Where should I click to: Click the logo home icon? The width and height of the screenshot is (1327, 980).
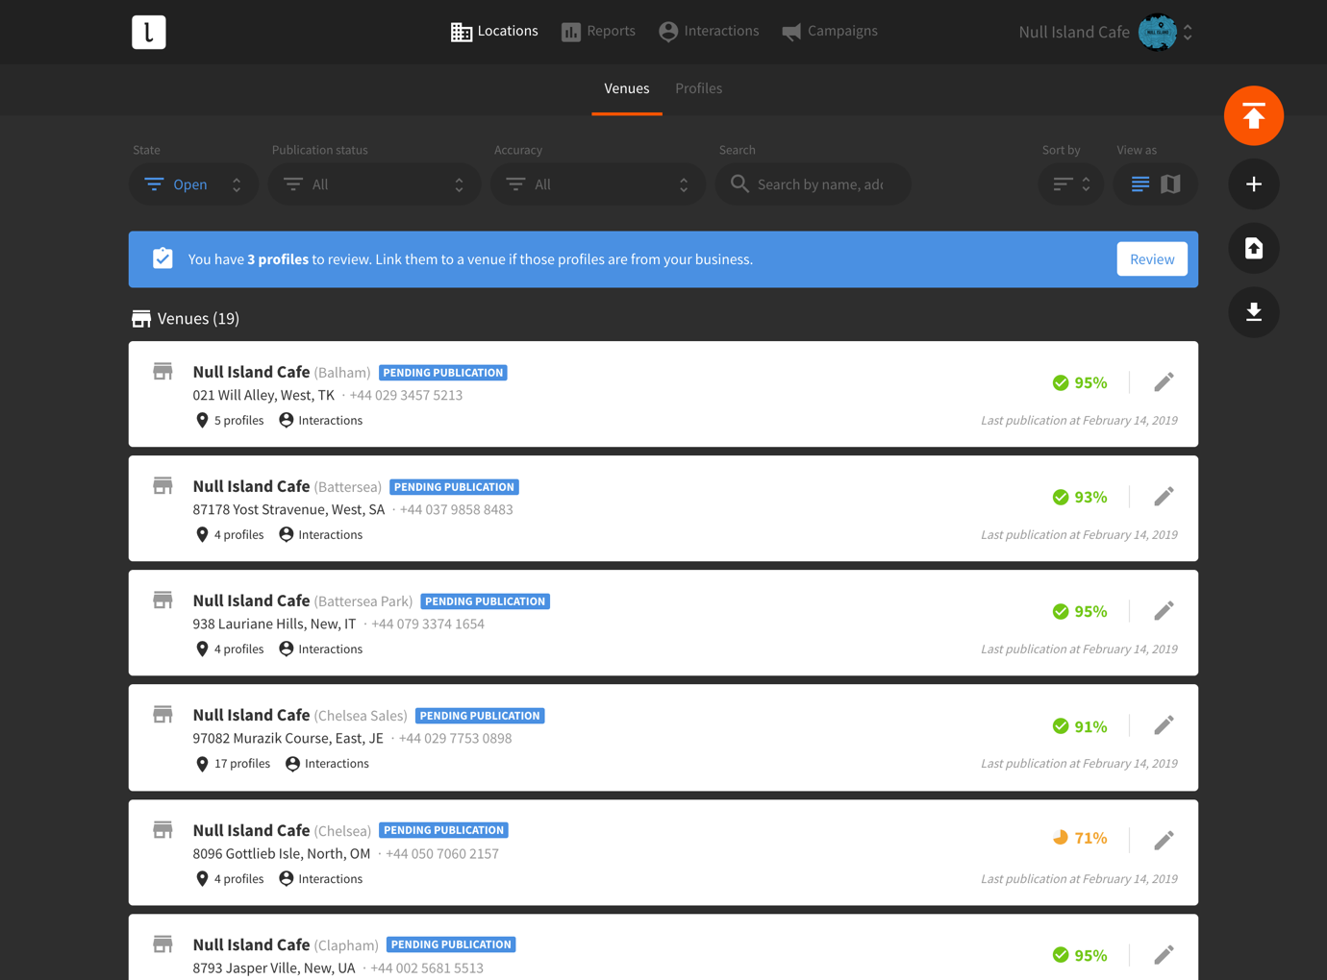(149, 32)
